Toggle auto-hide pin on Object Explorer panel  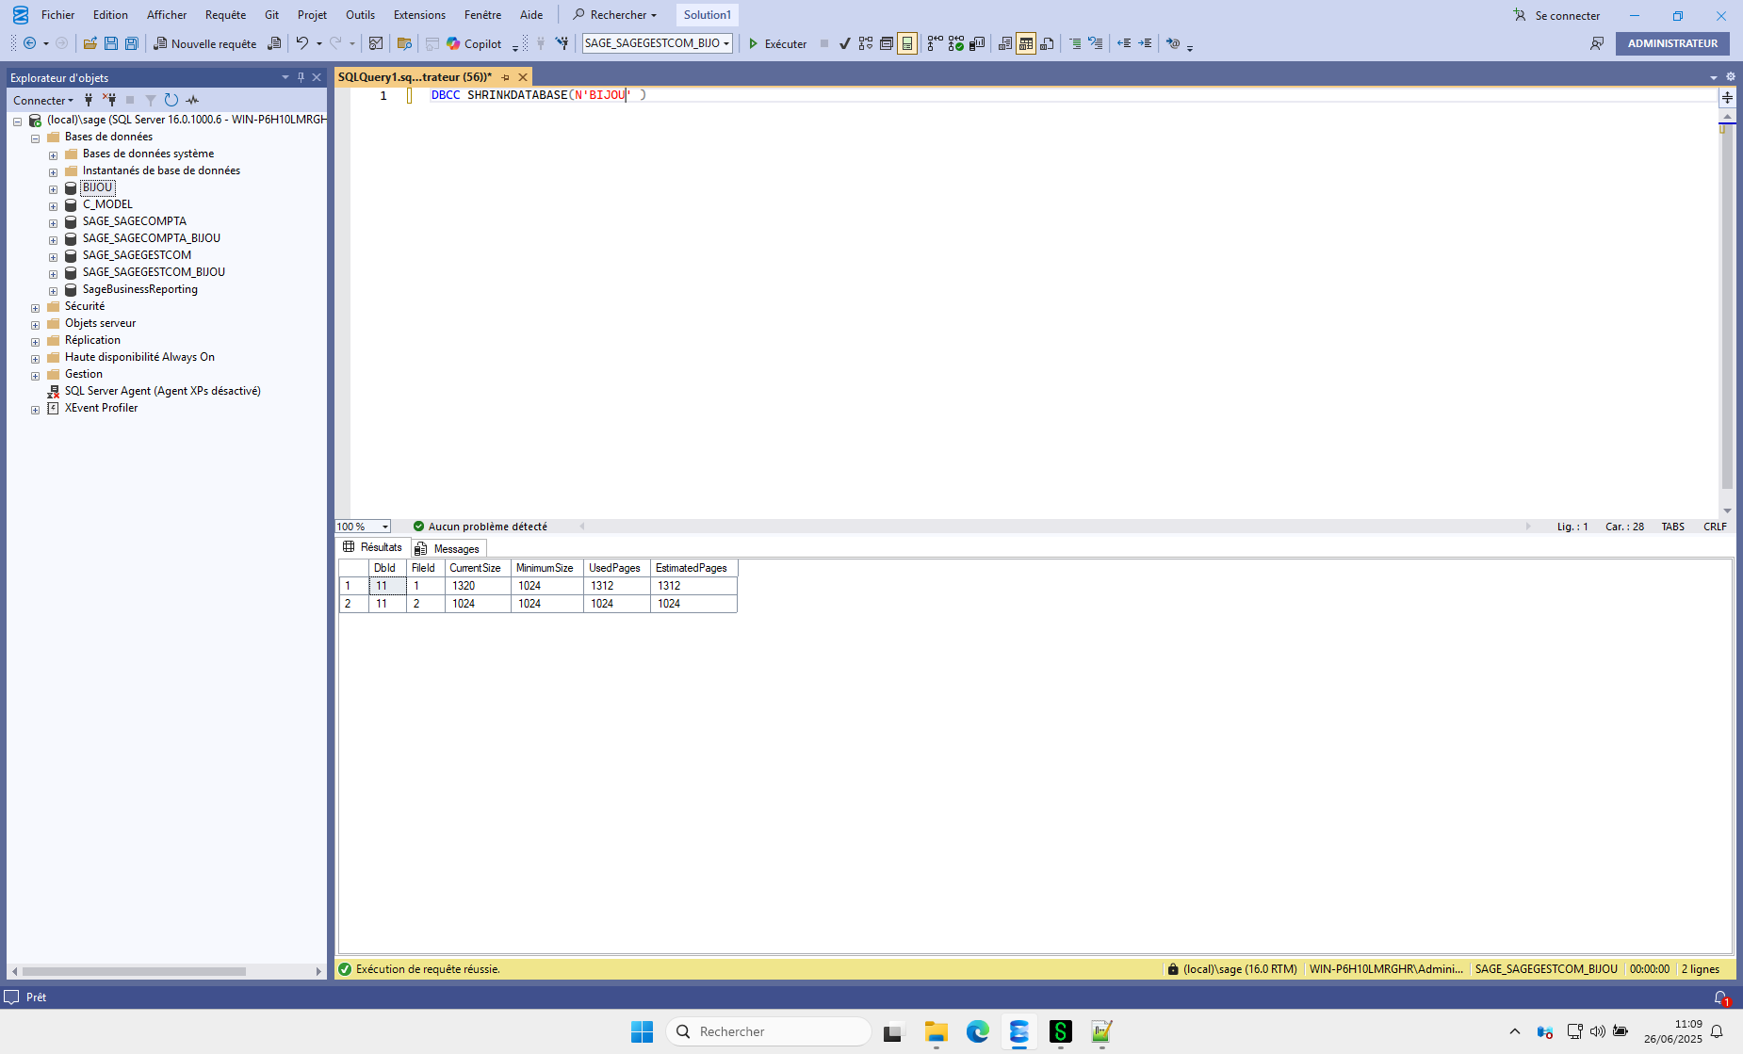coord(301,77)
